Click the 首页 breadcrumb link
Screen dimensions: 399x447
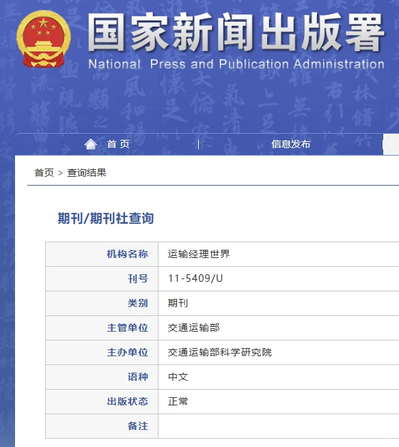[44, 173]
